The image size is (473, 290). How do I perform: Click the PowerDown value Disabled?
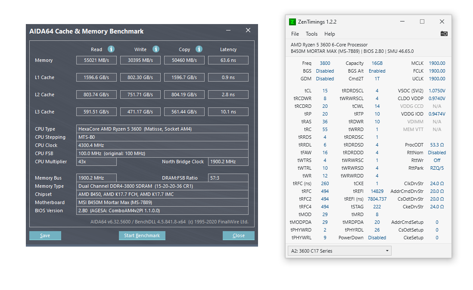(377, 238)
